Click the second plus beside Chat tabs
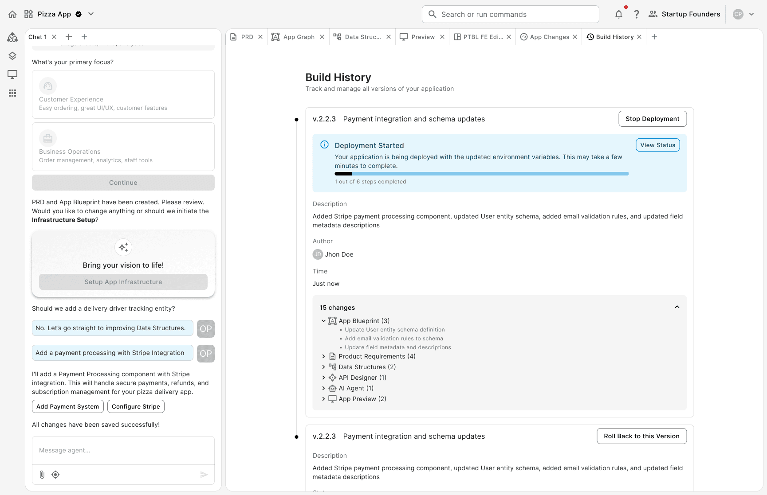 (x=84, y=37)
